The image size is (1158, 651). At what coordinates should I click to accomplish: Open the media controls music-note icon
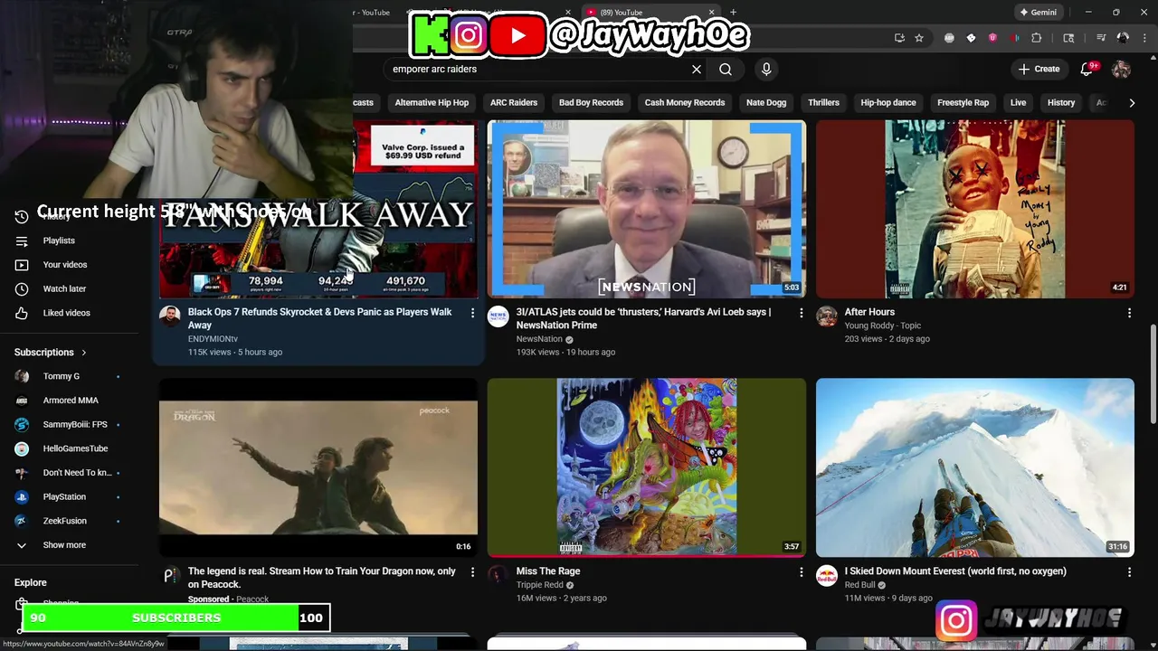click(1101, 38)
